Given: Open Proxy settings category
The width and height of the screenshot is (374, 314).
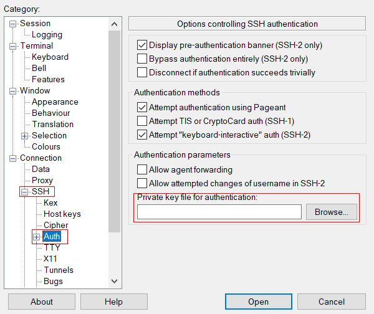Looking at the screenshot, I should [x=42, y=181].
